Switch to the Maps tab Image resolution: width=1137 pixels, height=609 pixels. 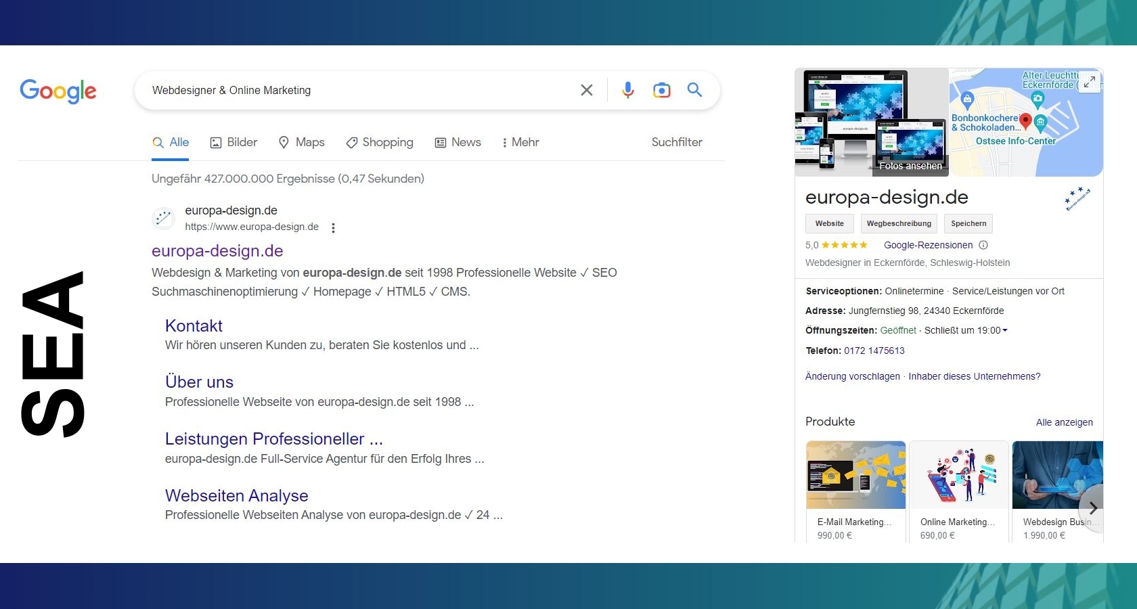click(x=302, y=142)
